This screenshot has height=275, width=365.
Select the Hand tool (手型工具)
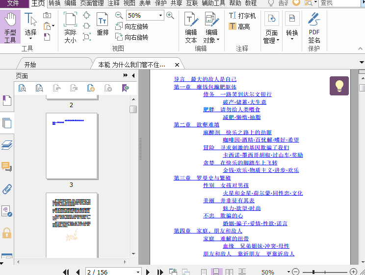[10, 27]
